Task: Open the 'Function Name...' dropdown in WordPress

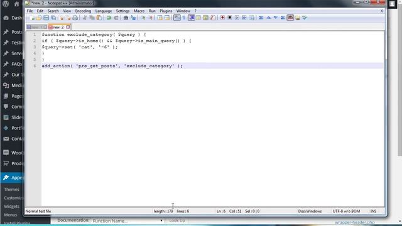Action: pos(128,220)
